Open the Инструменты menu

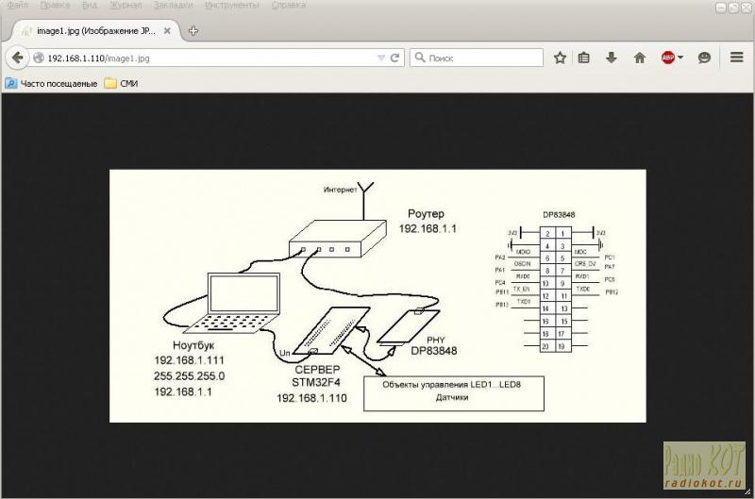[232, 6]
